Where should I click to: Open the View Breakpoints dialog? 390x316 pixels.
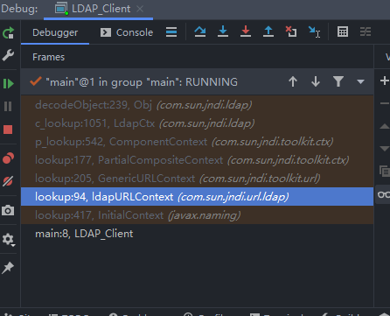(8, 158)
